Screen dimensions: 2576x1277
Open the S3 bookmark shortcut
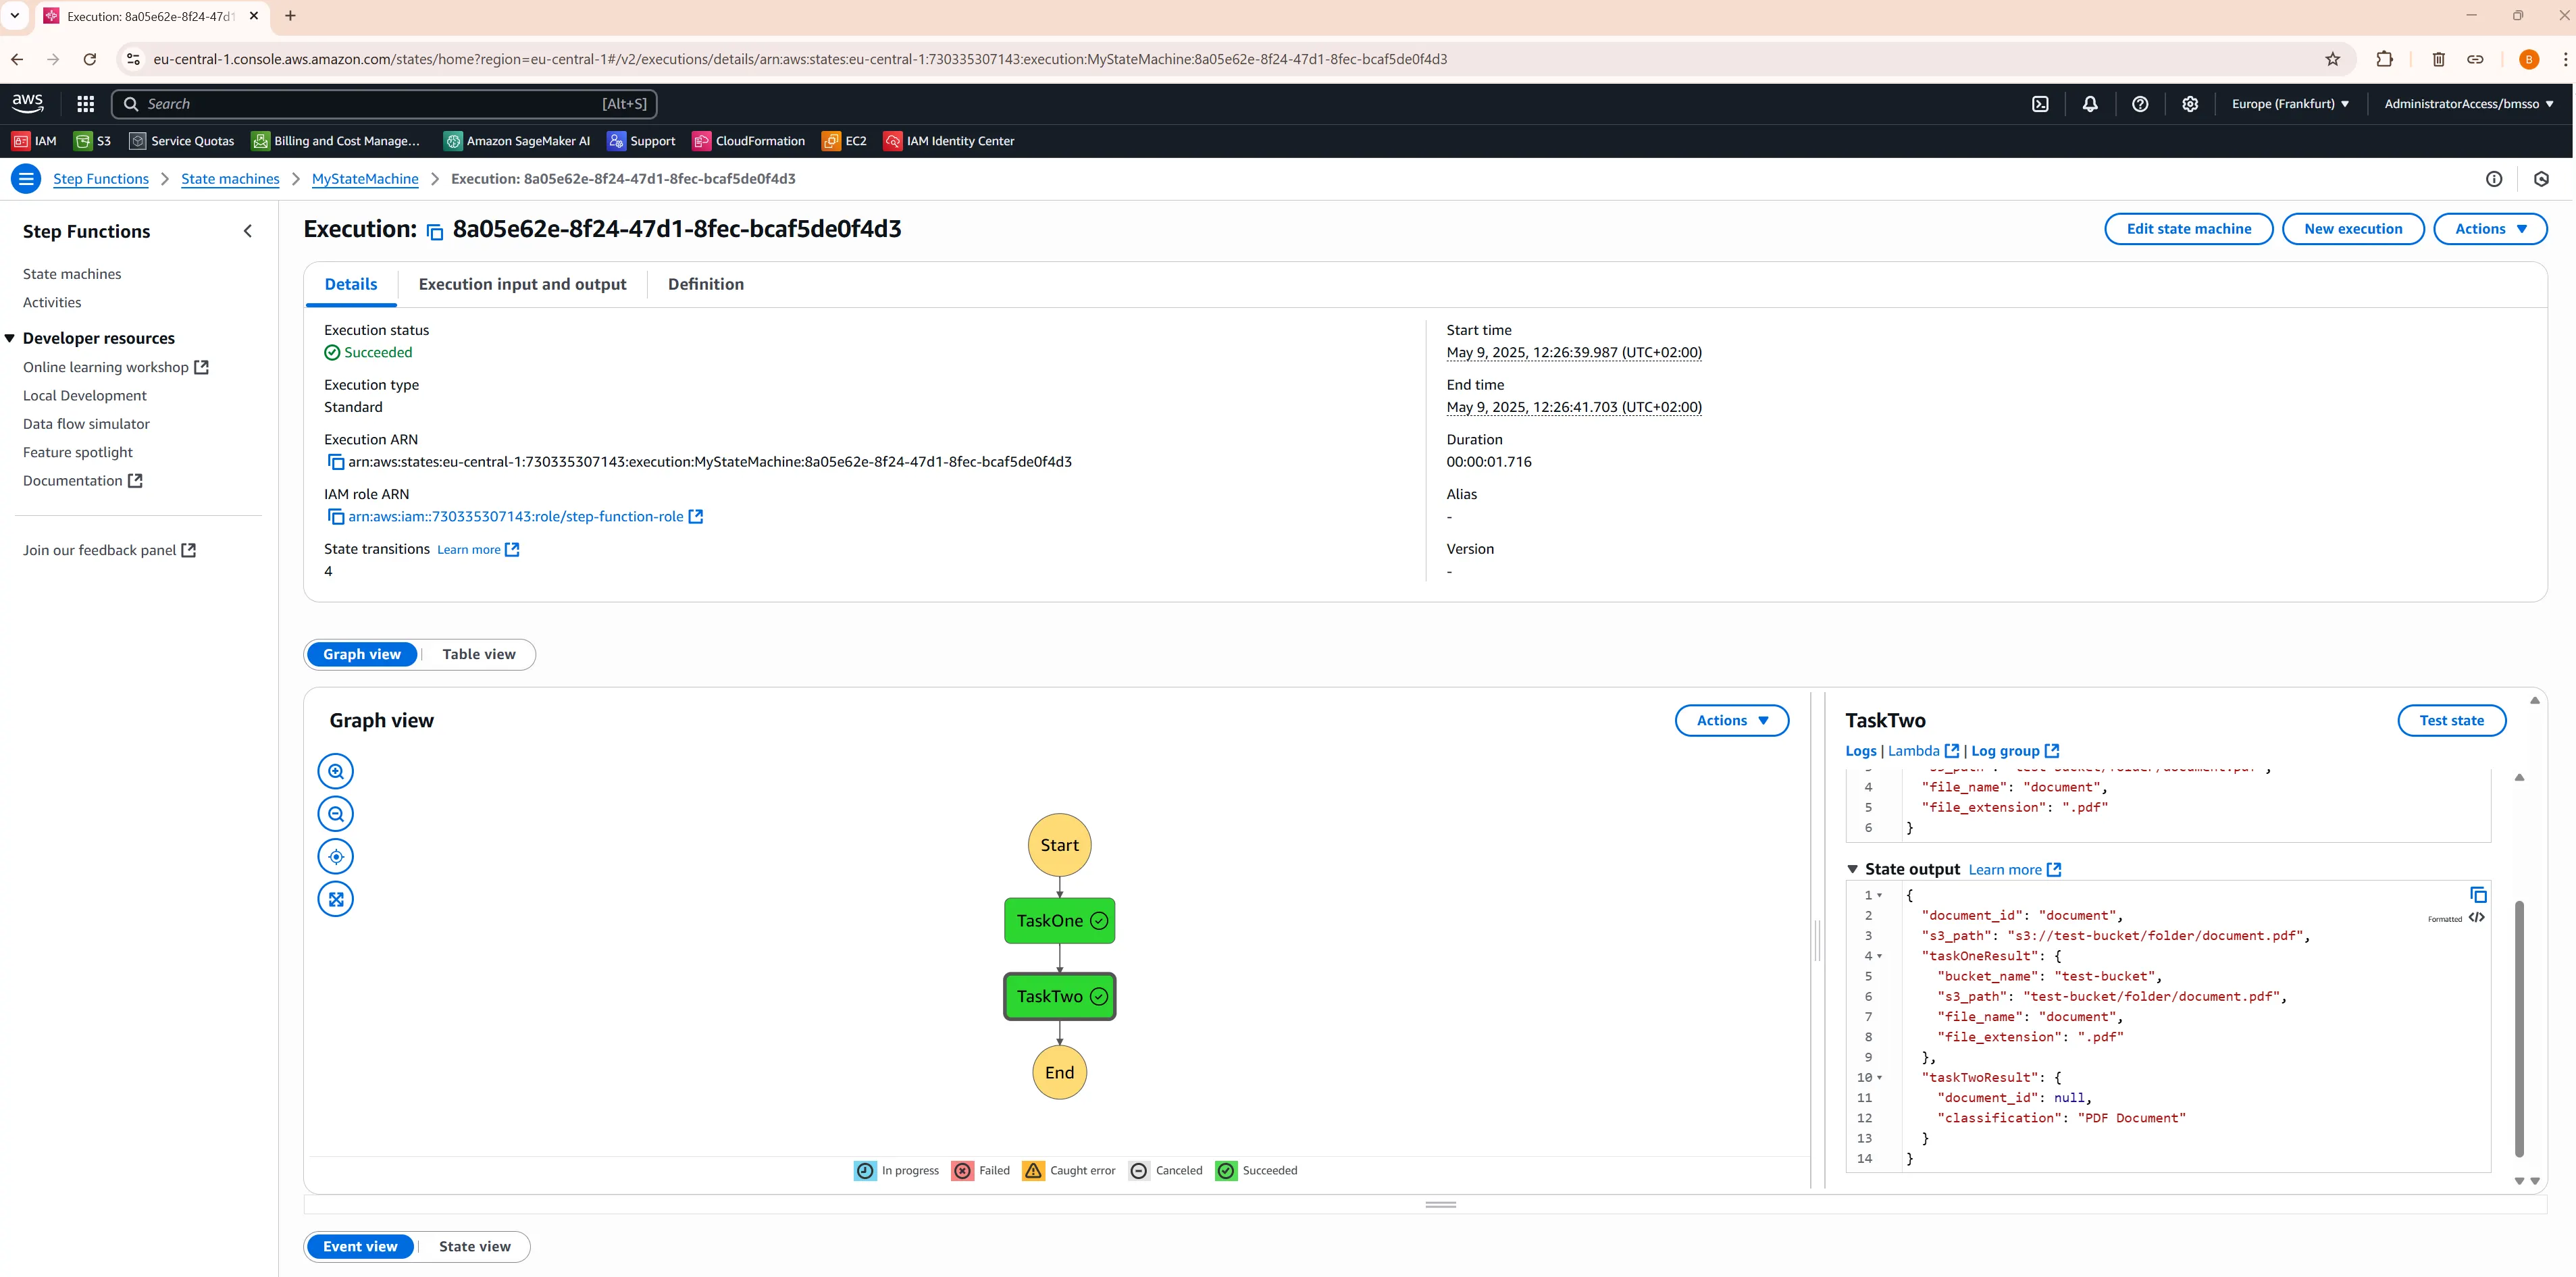(x=93, y=141)
